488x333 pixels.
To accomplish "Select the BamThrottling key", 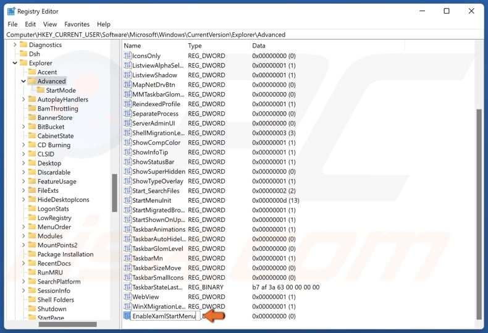I will pyautogui.click(x=57, y=109).
